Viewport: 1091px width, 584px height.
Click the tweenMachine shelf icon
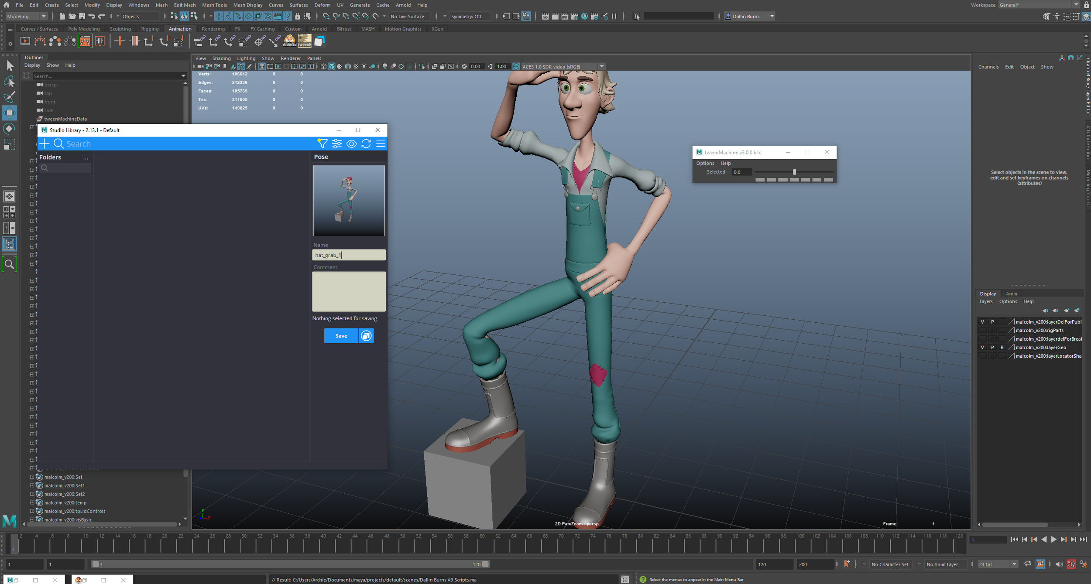[x=304, y=41]
